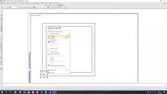The height and width of the screenshot is (94, 167).
Task: Open the grid settings dropdown arrow
Action: point(41,8)
